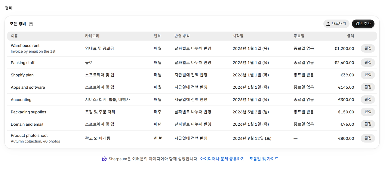
Task: Click the 반영 방식 column header
Action: pyautogui.click(x=182, y=36)
